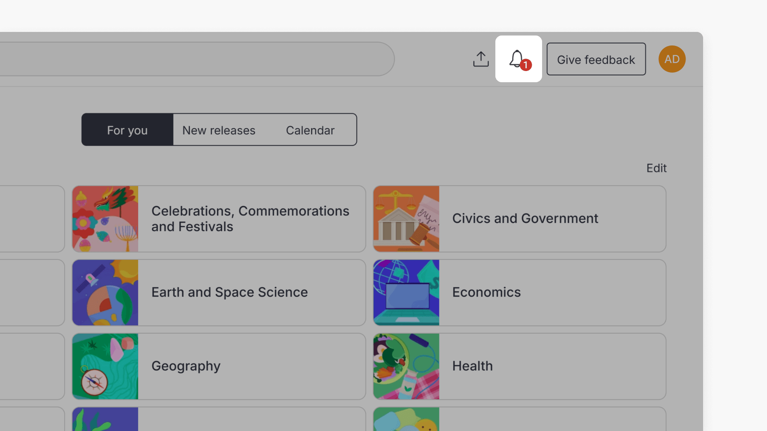The width and height of the screenshot is (767, 431).
Task: Click the Edit link
Action: tap(656, 168)
